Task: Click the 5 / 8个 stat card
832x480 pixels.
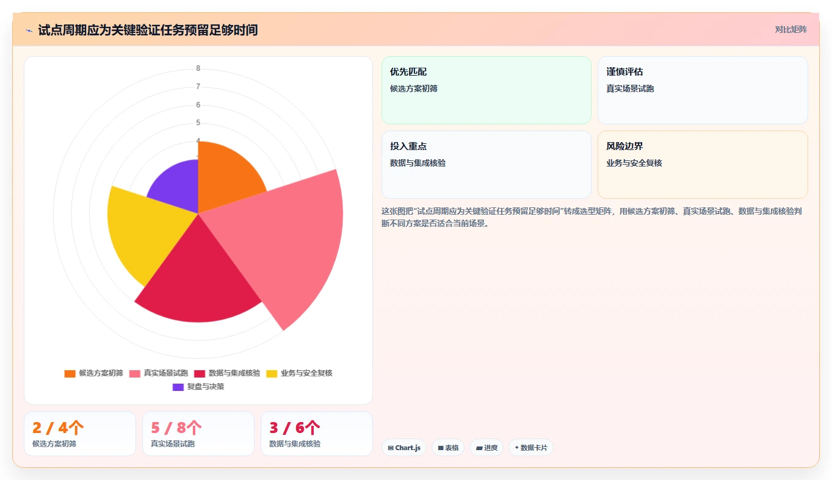Action: pyautogui.click(x=198, y=434)
